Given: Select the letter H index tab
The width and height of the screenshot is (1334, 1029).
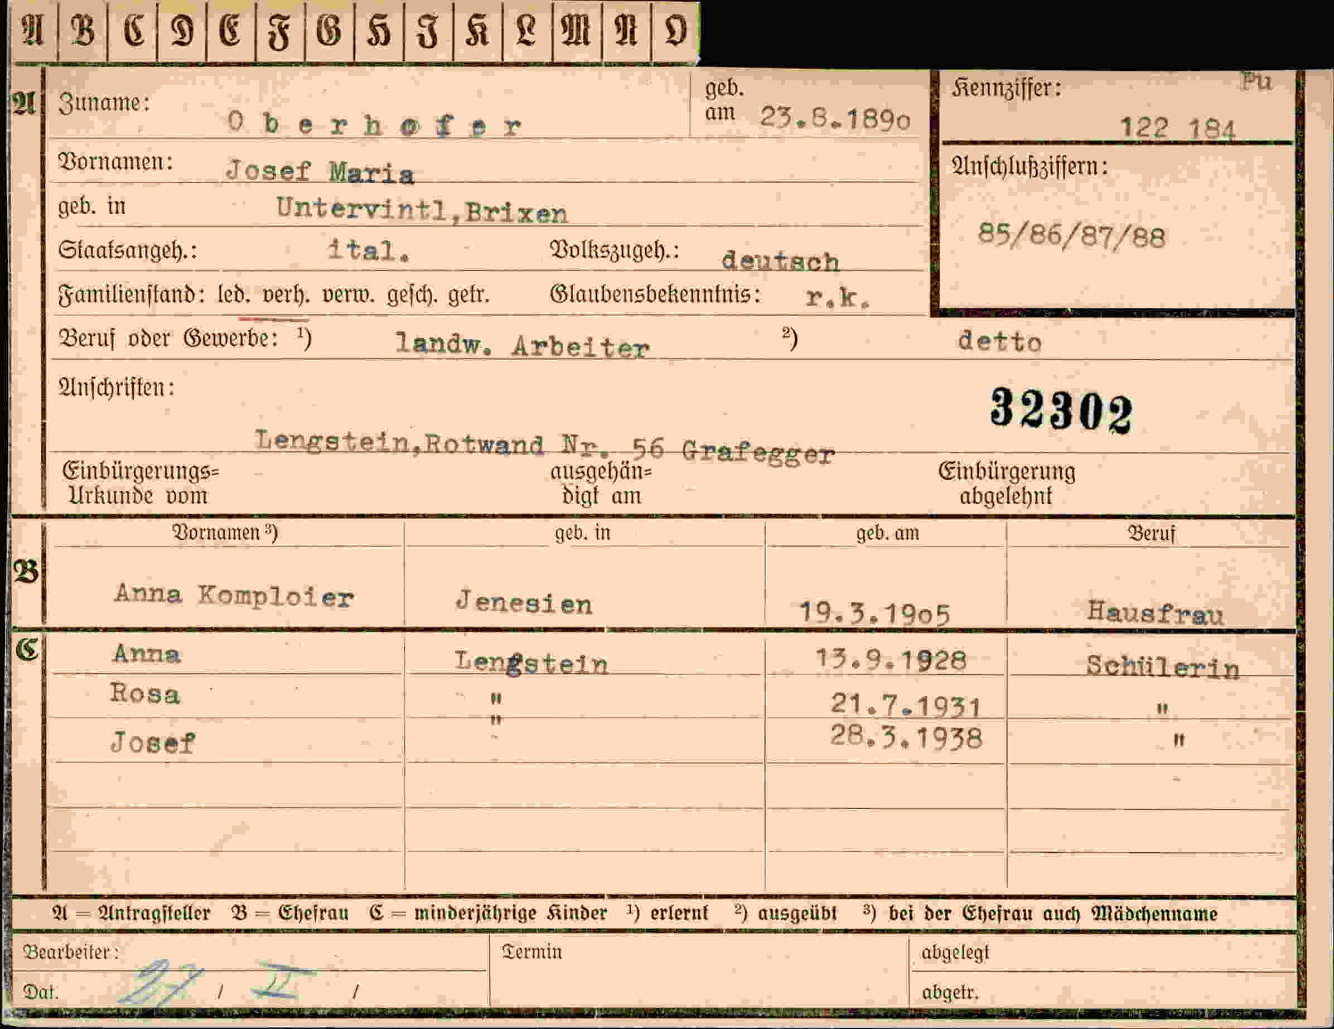Looking at the screenshot, I should [379, 31].
